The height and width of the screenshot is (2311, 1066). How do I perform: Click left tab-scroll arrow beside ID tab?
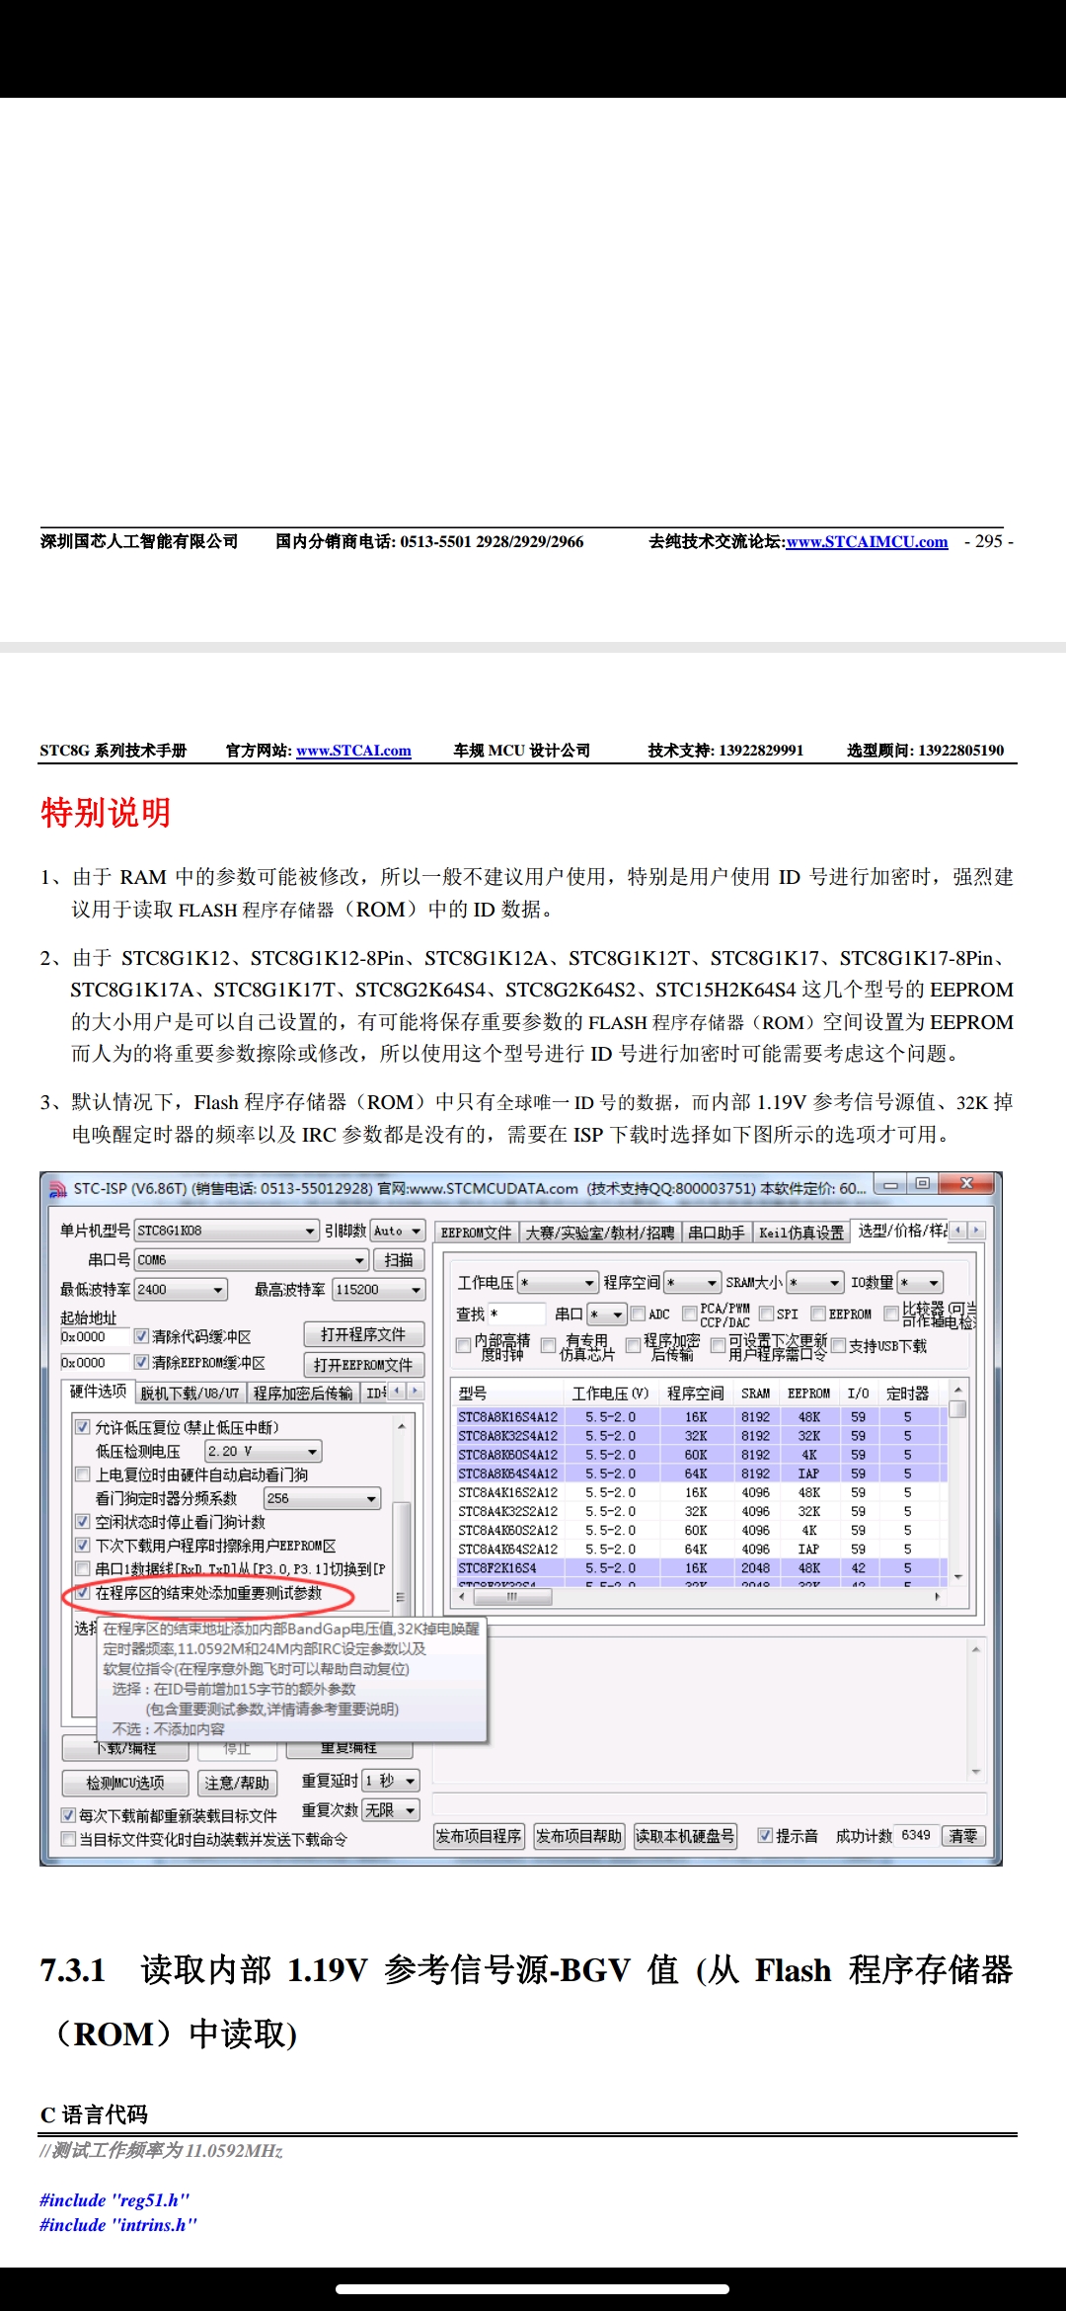tap(397, 1391)
